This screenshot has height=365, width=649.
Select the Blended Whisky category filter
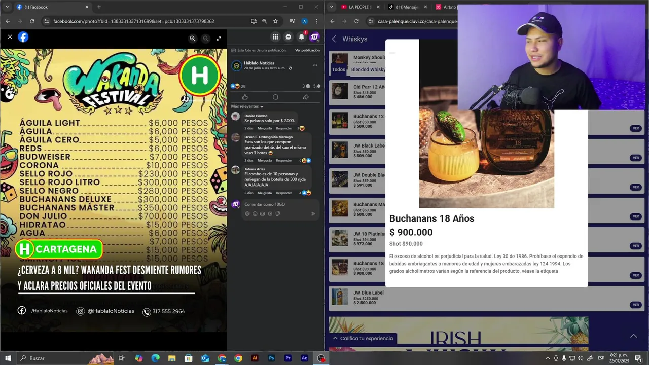368,69
